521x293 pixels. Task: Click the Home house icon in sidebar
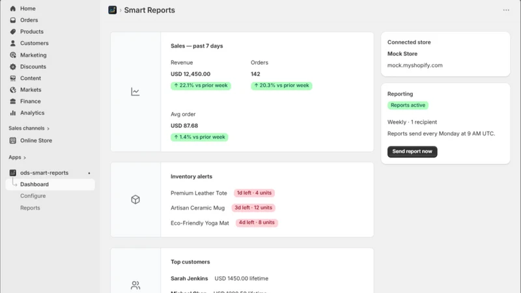point(12,8)
